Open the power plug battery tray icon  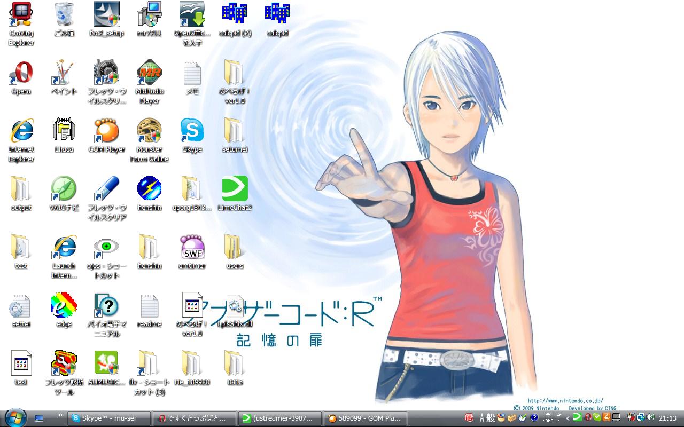coord(632,417)
